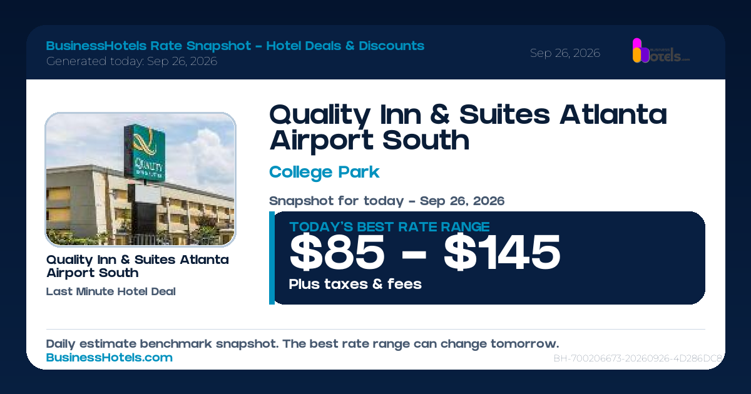Click the BusinessHotels.com footer link
Screen dimensions: 751x394
[110, 358]
